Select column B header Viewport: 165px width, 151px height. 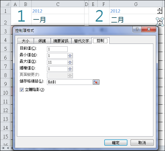26,4
